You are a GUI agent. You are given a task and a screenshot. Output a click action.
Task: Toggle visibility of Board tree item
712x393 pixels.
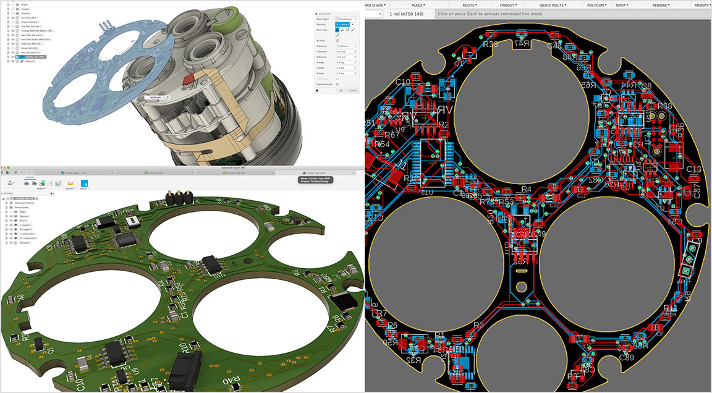(11, 221)
